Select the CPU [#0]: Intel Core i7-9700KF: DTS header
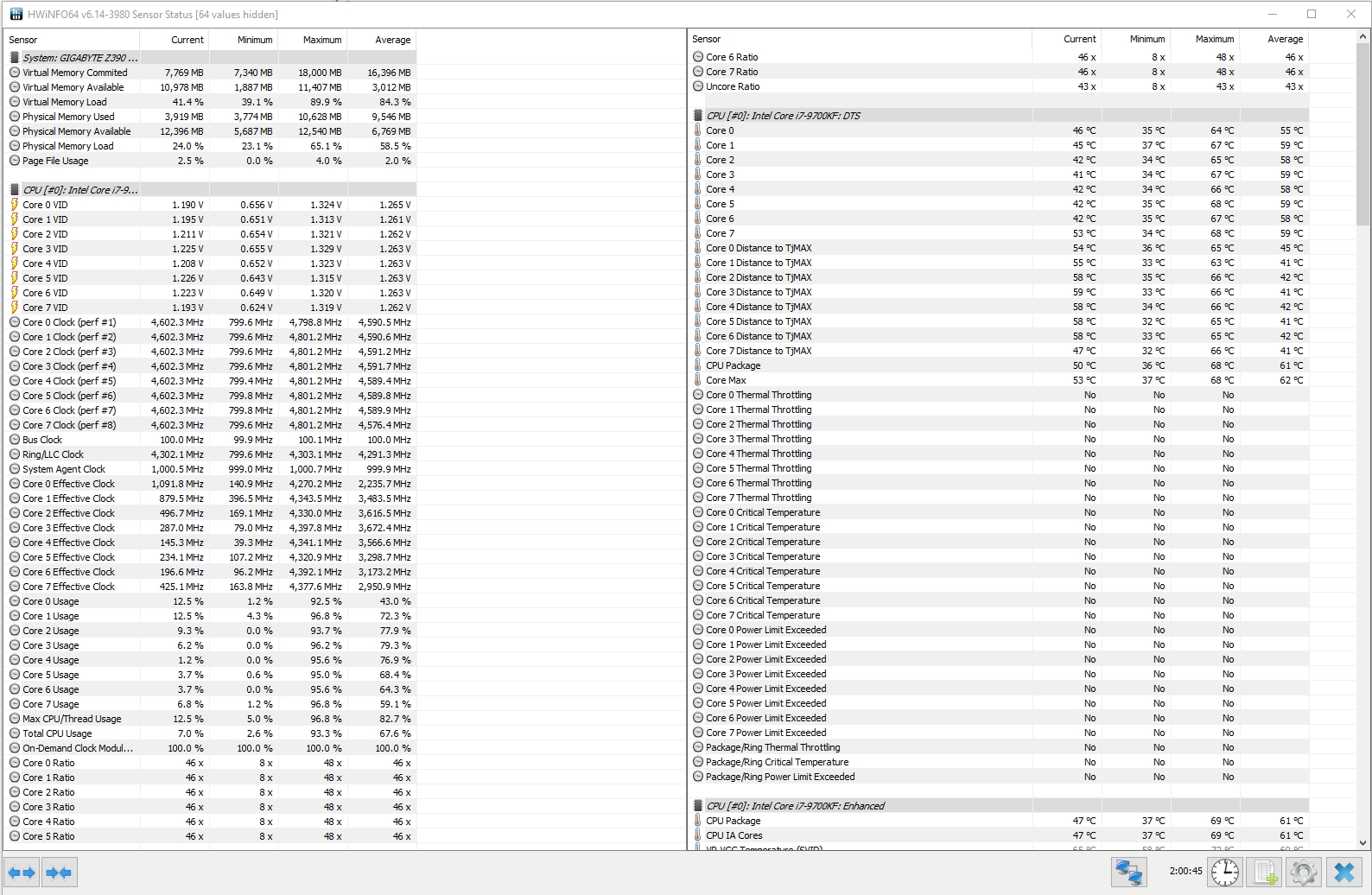The width and height of the screenshot is (1372, 895). tap(999, 116)
